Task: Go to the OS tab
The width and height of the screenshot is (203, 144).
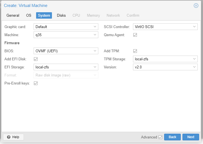Action: [29, 15]
